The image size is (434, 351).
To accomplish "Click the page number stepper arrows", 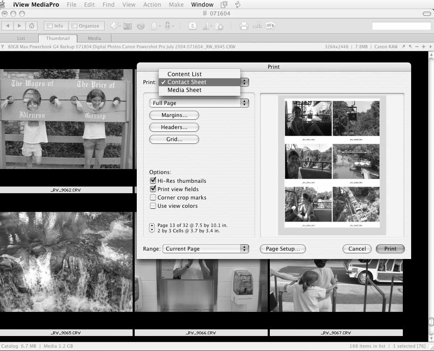I will [152, 228].
